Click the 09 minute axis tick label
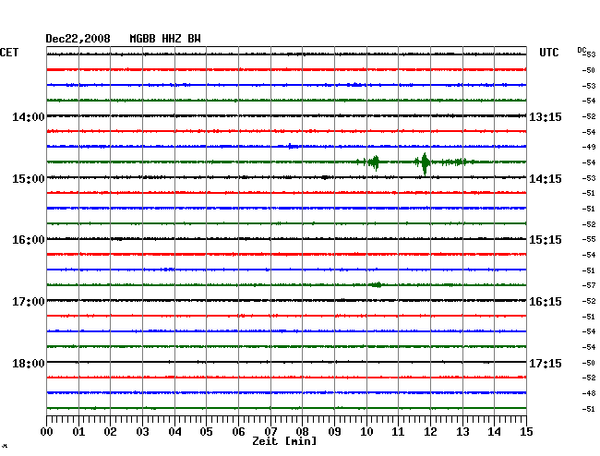Viewport: 600px width, 456px height. coord(334,431)
